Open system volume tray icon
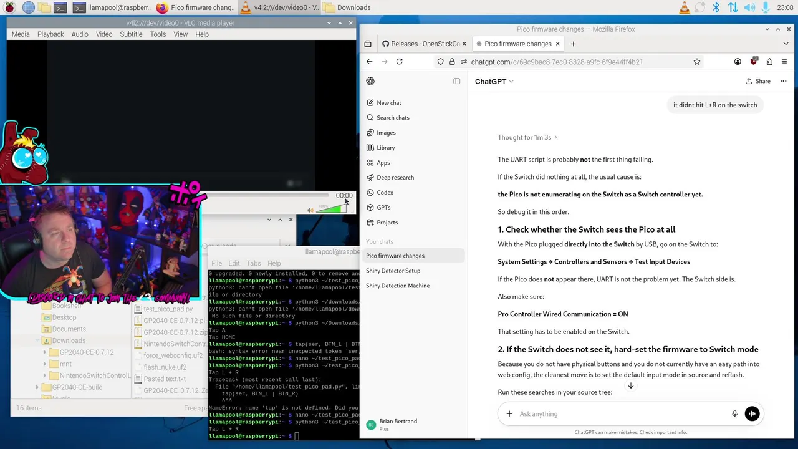The height and width of the screenshot is (449, 798). pos(749,7)
